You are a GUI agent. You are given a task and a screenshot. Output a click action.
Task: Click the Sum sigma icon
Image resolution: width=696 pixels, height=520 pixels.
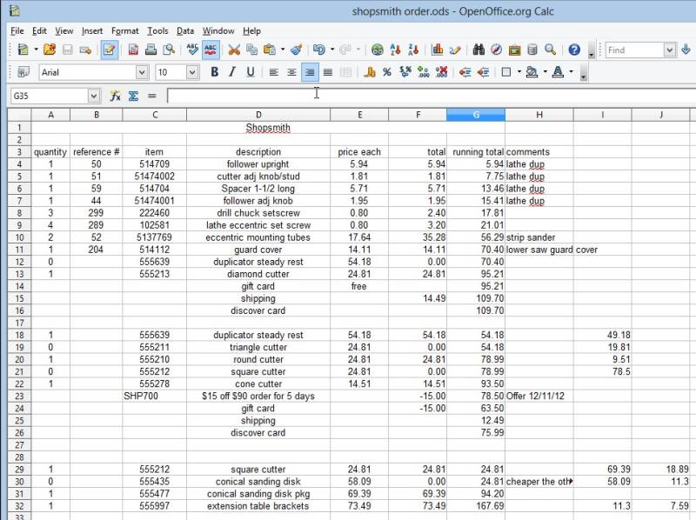[133, 96]
